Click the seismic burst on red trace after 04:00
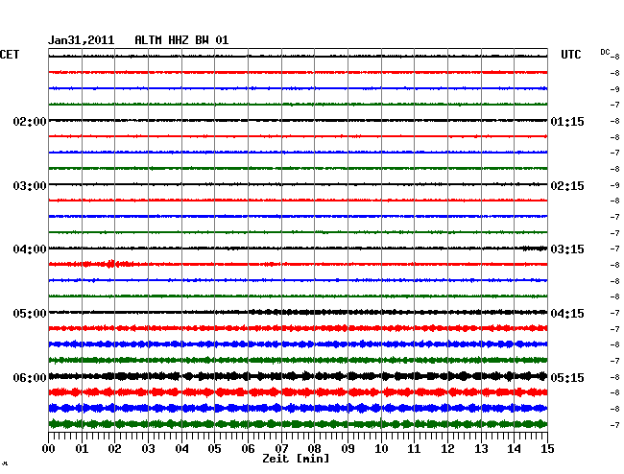Viewport: 624px width, 474px height. [111, 264]
